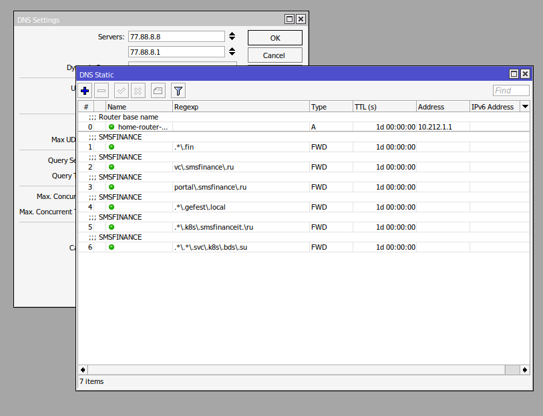
Task: Click stepper arrows beside server 77.88.8.8
Action: 232,36
